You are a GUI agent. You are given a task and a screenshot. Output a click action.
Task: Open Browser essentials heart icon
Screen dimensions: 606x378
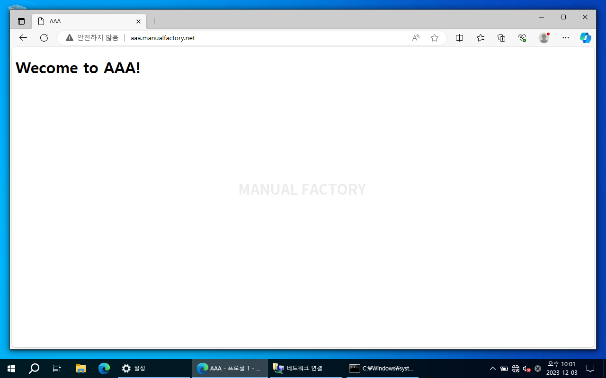(x=523, y=38)
